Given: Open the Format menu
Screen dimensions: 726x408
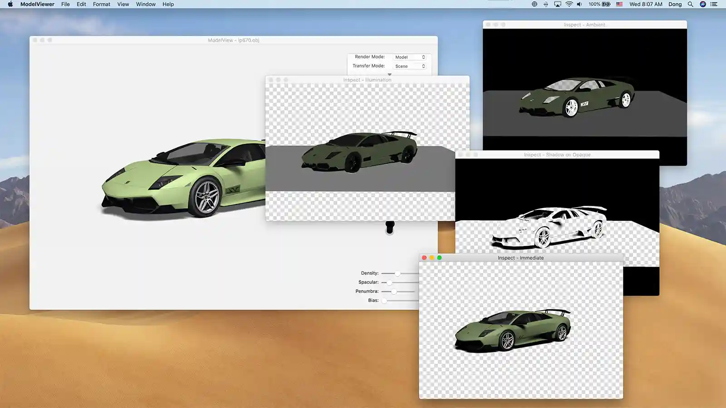Looking at the screenshot, I should point(102,4).
